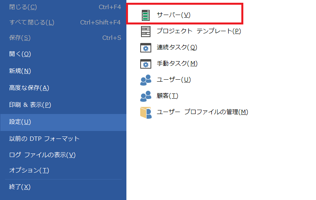
Task: Click the people icon beside 顧客
Action: click(x=146, y=96)
